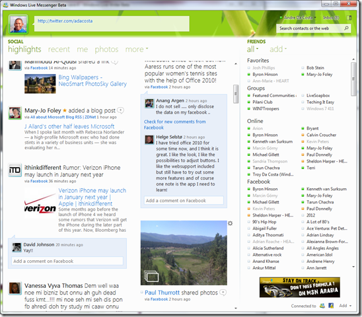
Task: Open the gear options for the shared photo
Action: (230, 223)
